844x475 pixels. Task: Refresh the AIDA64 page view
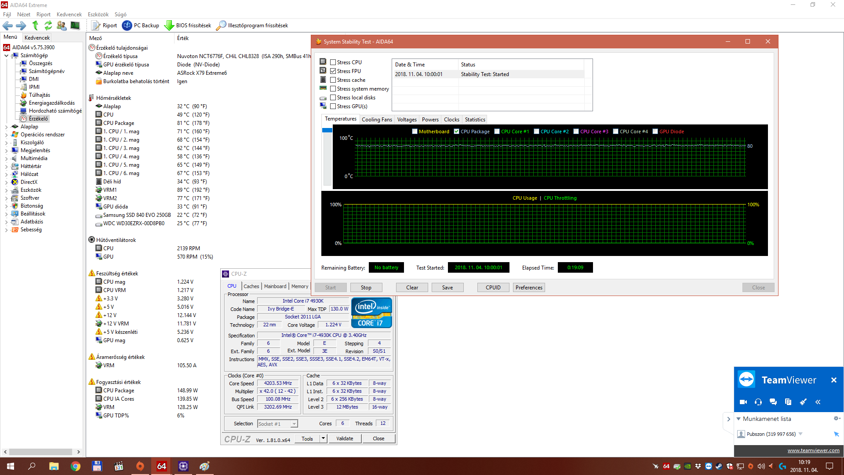click(48, 26)
